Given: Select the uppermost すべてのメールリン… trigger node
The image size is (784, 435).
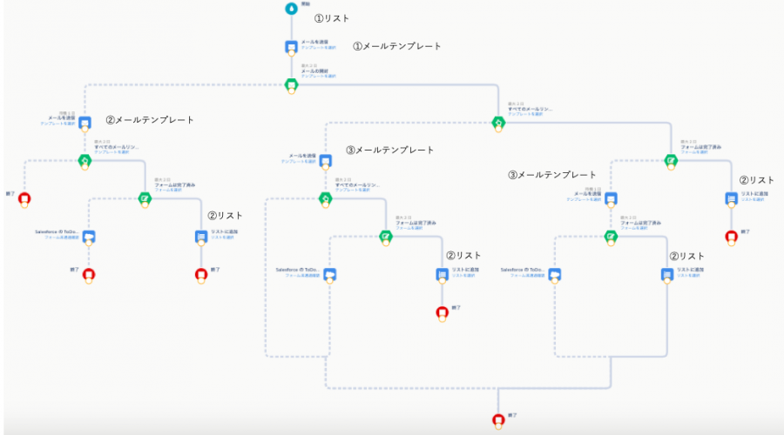Looking at the screenshot, I should pos(498,123).
